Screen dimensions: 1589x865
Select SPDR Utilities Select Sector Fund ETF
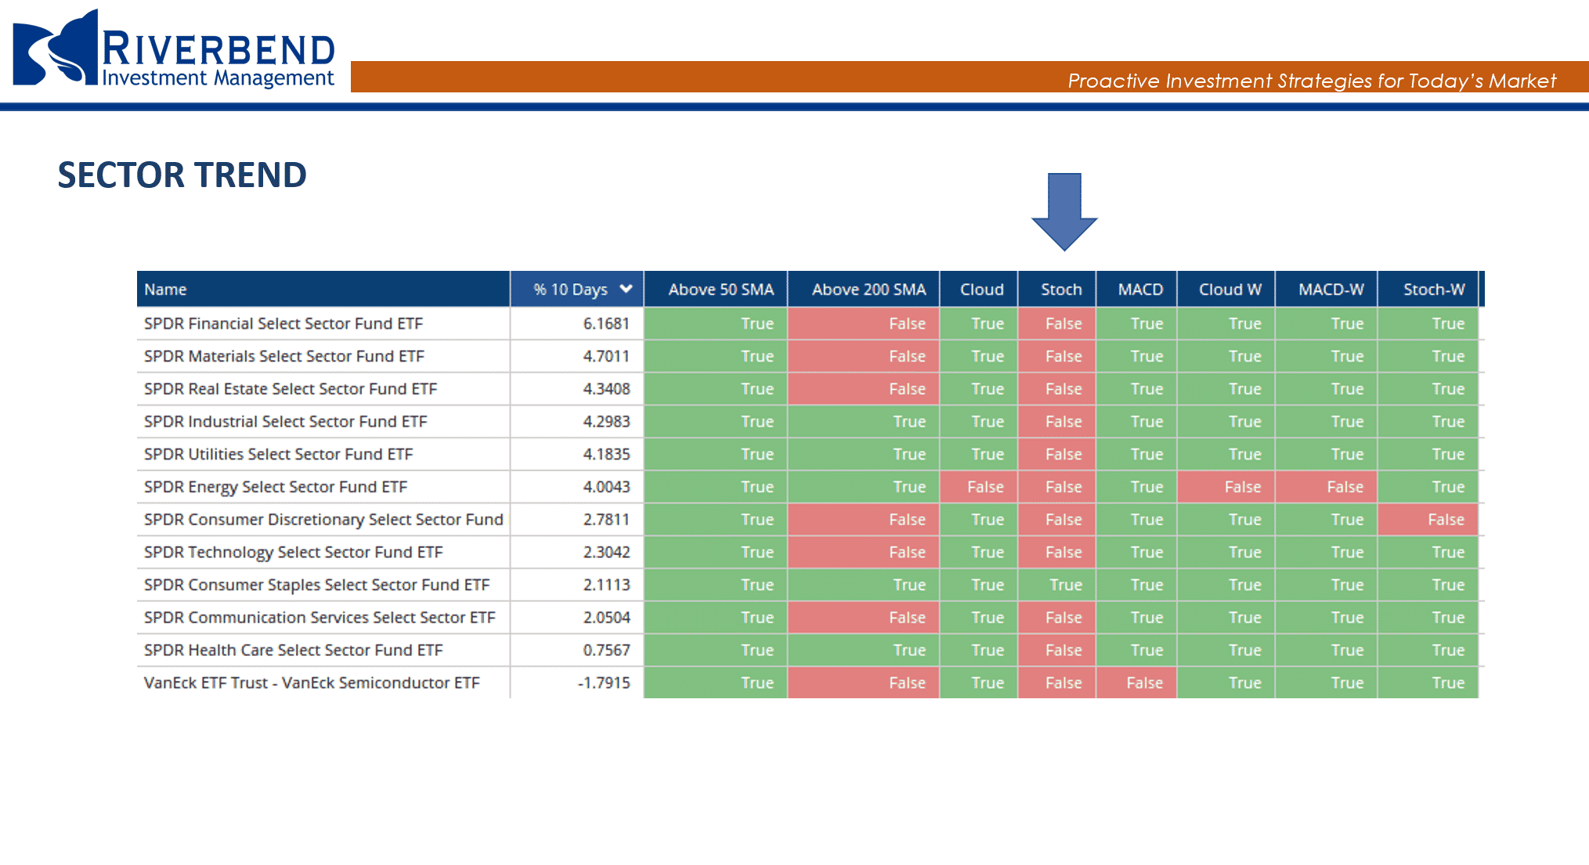tap(278, 454)
